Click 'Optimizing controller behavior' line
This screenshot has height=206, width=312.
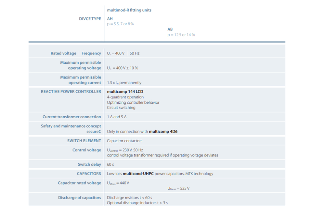133,102
